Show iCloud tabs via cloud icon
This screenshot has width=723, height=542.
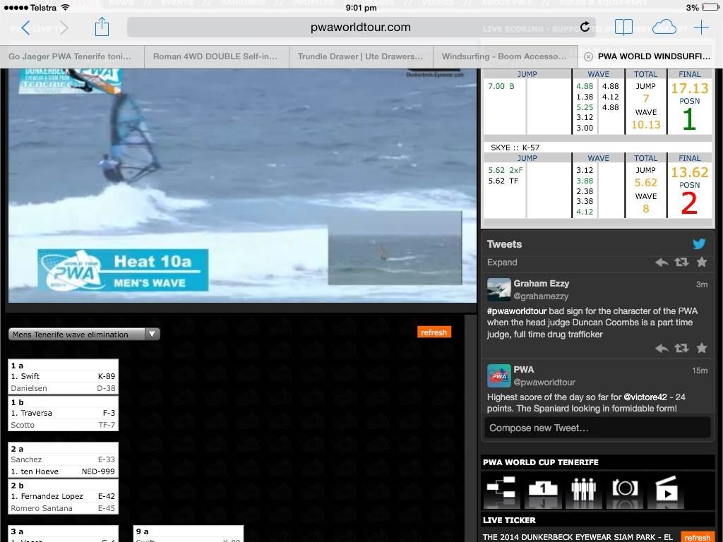point(664,28)
